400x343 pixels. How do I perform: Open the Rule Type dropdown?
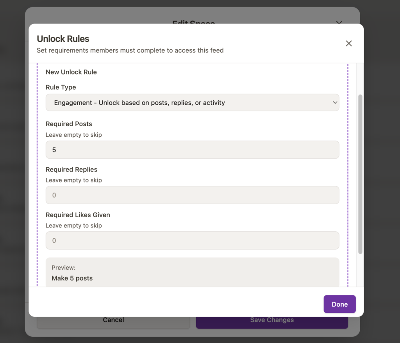pos(192,103)
